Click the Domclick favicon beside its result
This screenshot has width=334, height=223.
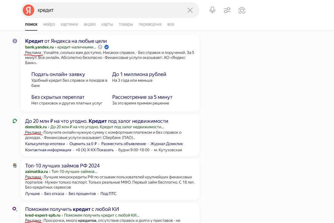click(14, 120)
